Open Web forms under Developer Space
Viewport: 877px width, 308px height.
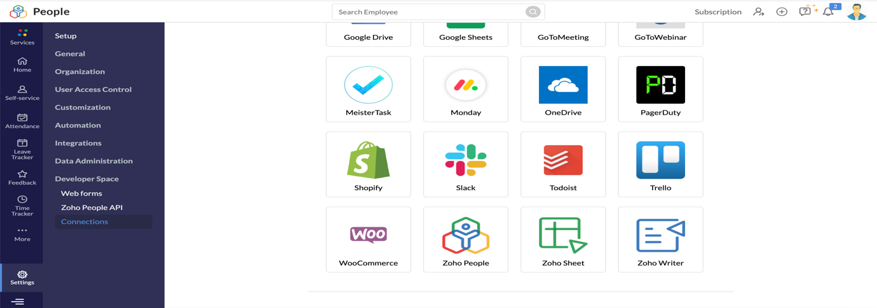click(x=81, y=193)
